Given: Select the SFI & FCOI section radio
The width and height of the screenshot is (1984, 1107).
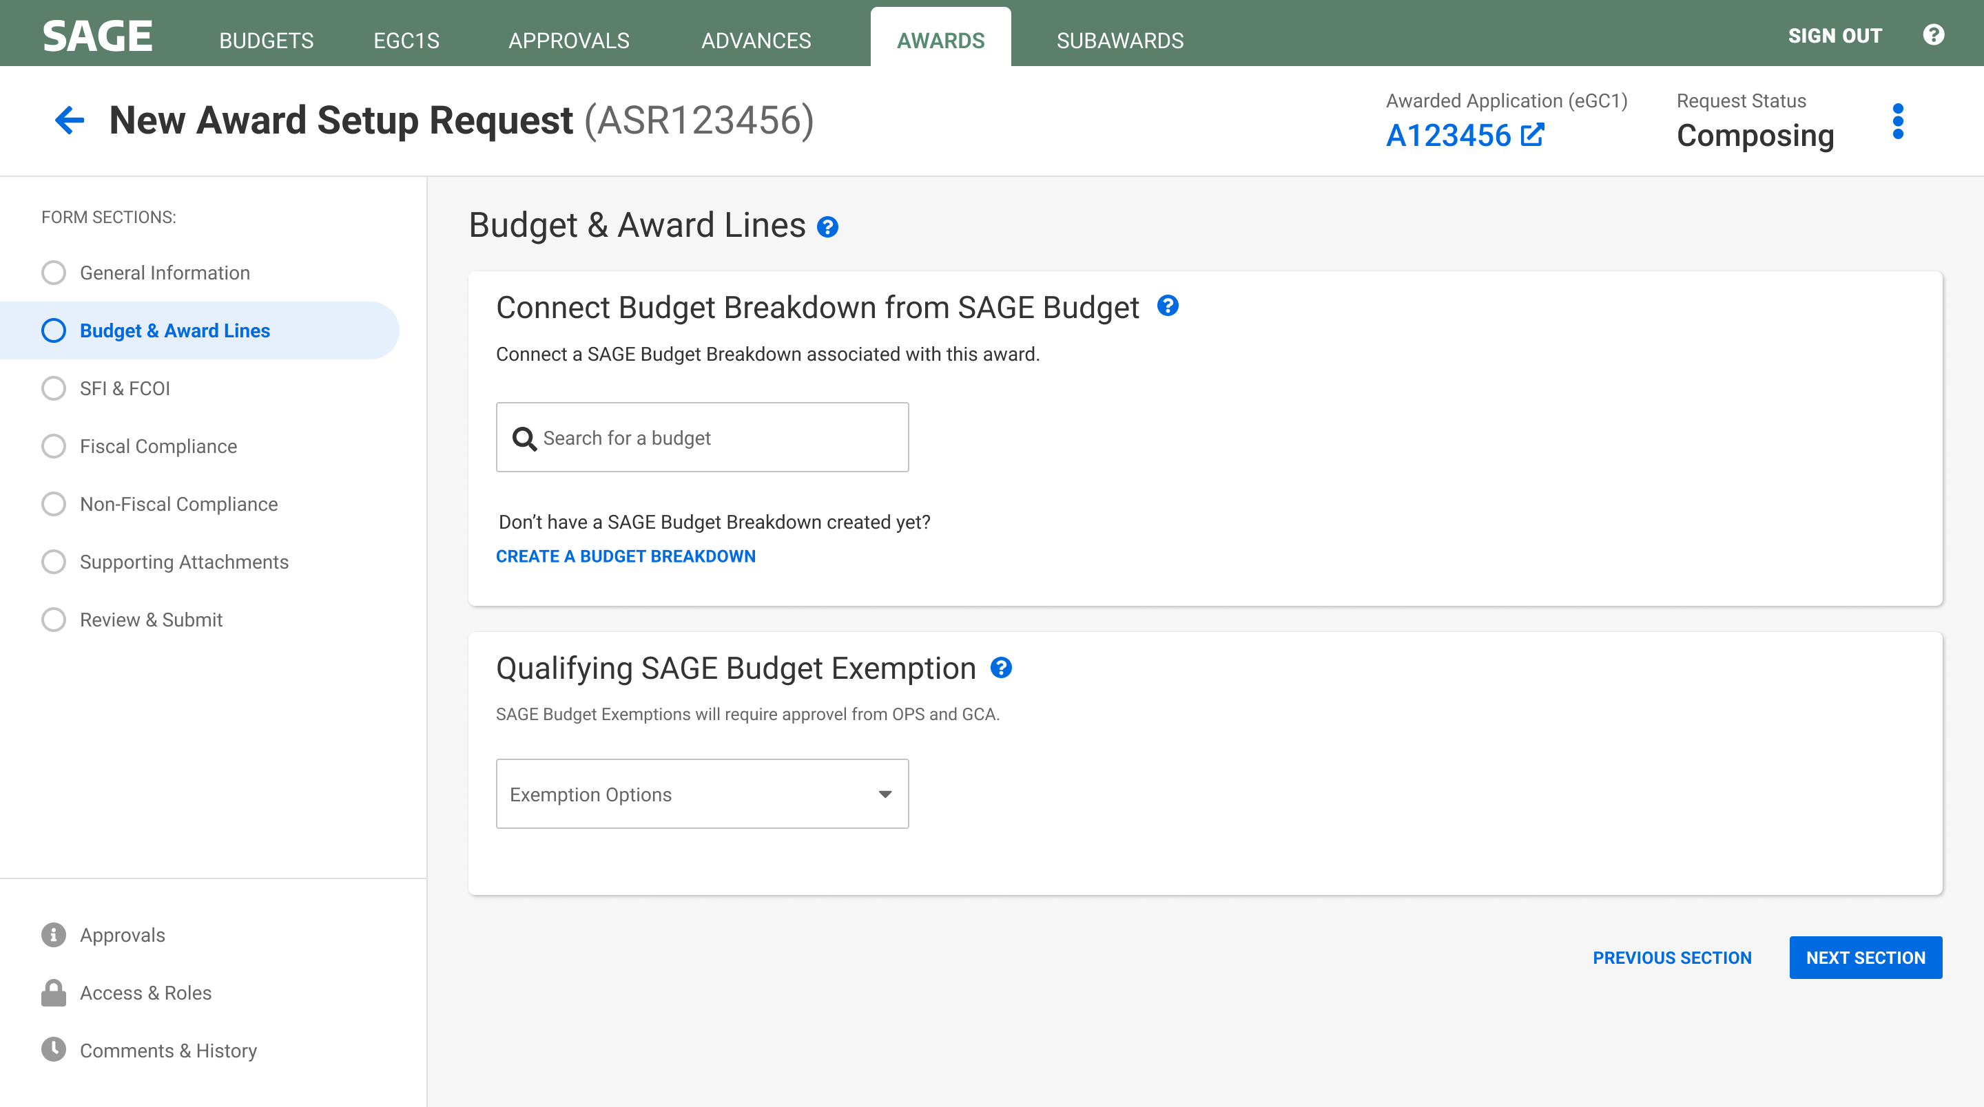Looking at the screenshot, I should pos(54,388).
